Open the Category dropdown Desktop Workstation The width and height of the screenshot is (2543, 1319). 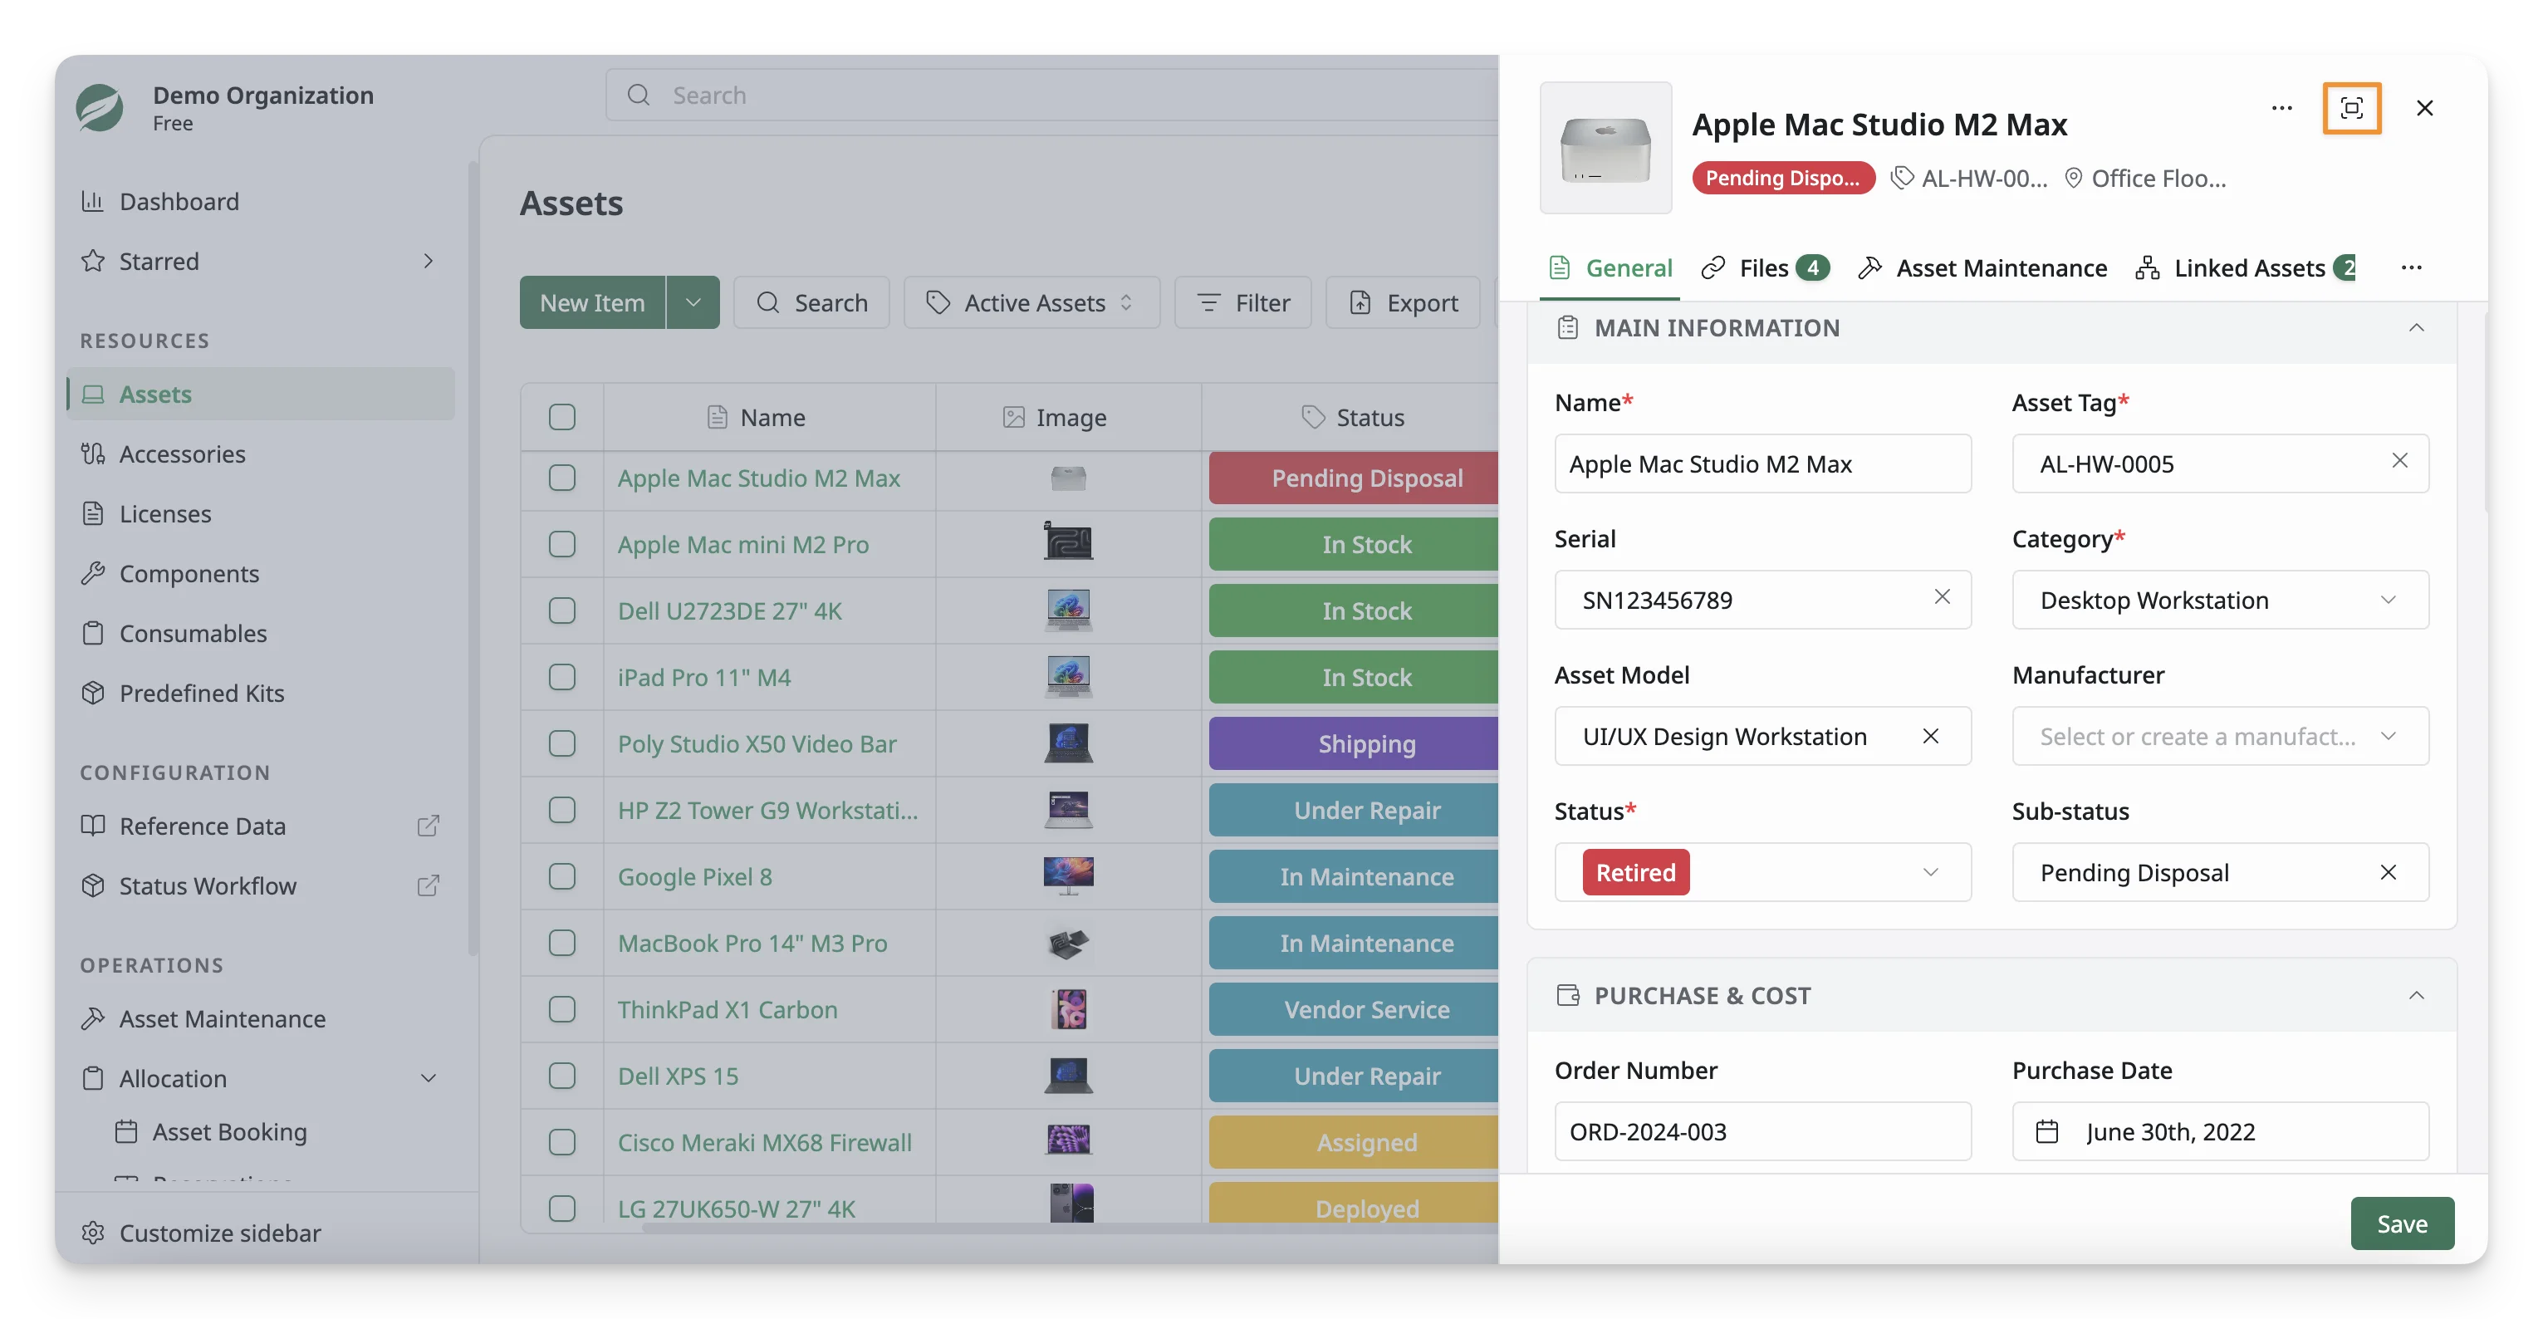(2220, 601)
